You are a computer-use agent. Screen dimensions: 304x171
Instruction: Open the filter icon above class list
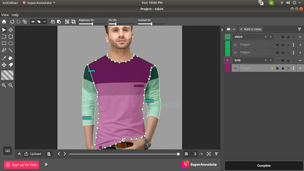point(300,29)
